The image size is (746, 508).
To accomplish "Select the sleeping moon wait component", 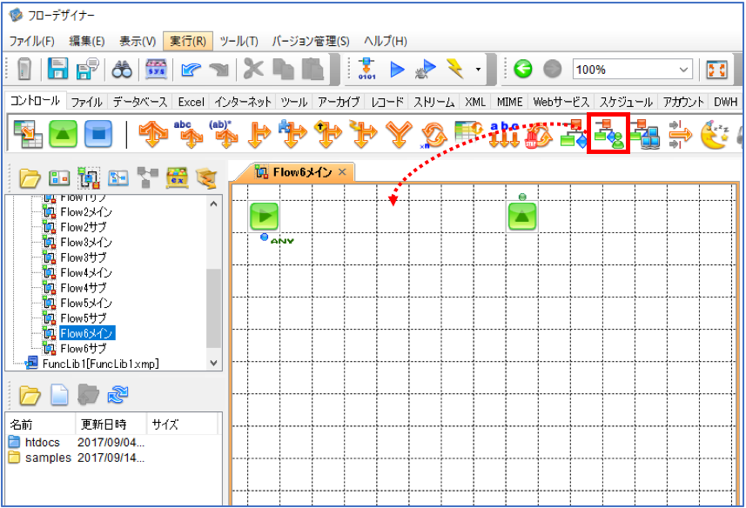I will click(x=715, y=134).
